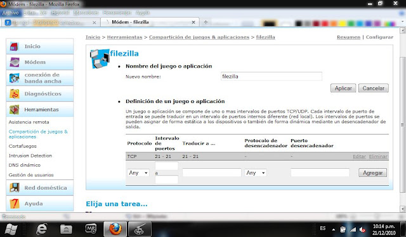The image size is (406, 237).
Task: Launch Internet Explorer from the taskbar
Action: coord(42,229)
